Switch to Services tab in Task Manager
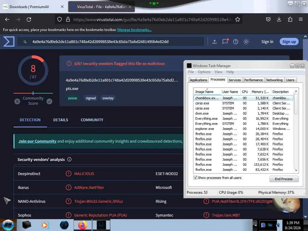This screenshot has height=231, width=308. (x=235, y=80)
